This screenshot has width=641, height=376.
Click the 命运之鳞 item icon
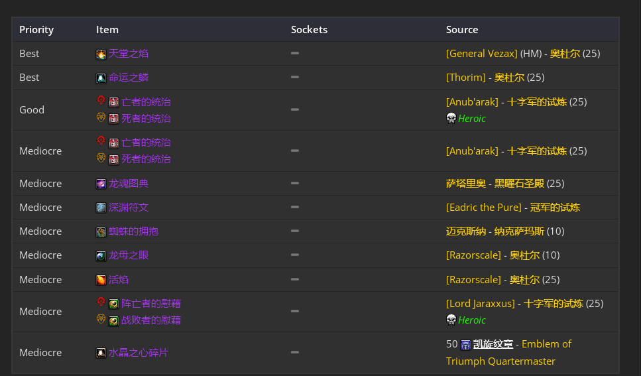click(x=101, y=78)
